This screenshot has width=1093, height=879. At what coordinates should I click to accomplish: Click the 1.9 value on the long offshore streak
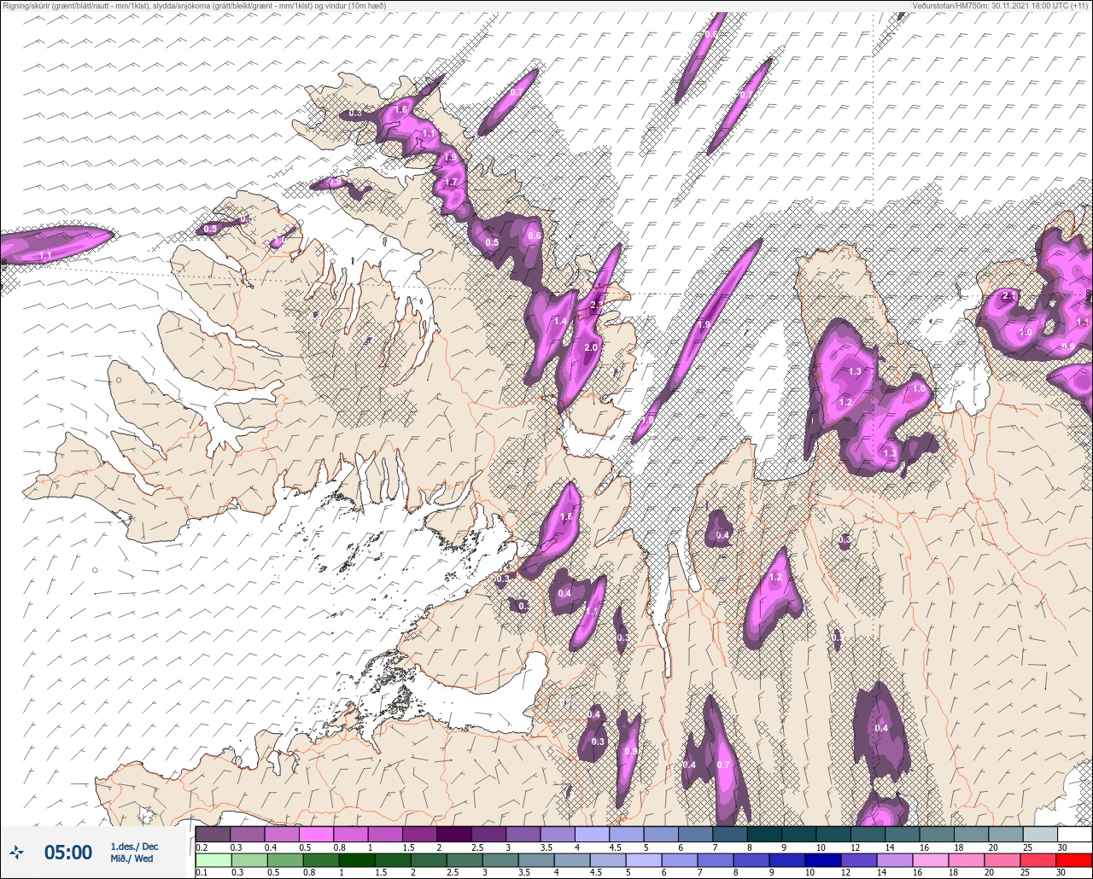(704, 325)
